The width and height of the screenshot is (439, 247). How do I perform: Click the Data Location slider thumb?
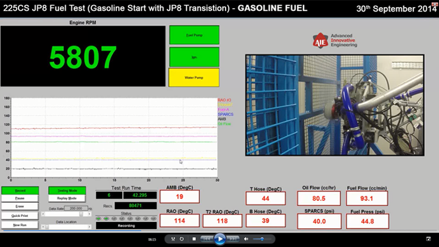click(x=47, y=227)
